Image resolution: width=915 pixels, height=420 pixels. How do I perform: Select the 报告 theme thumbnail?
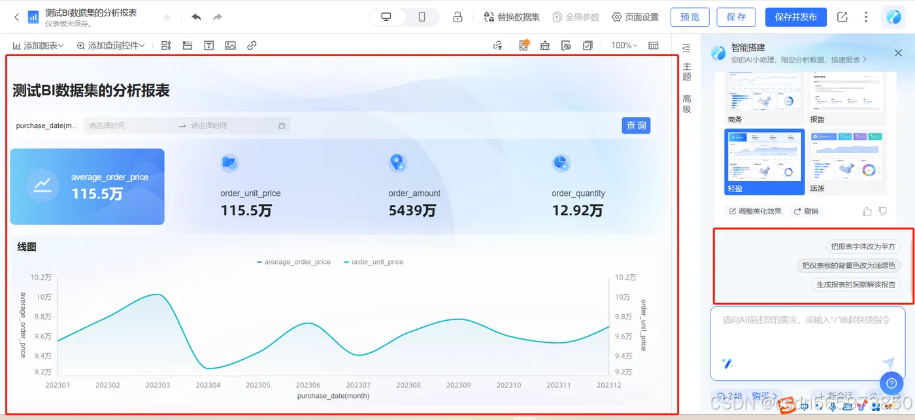[847, 99]
